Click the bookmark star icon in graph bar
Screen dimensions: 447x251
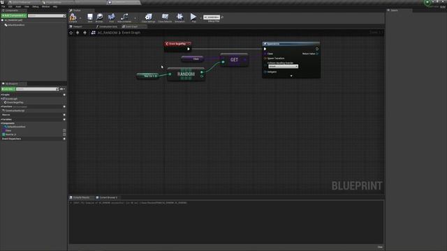(x=71, y=33)
